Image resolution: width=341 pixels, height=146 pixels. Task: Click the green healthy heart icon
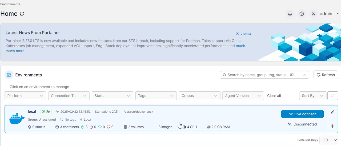pyautogui.click(x=100, y=127)
